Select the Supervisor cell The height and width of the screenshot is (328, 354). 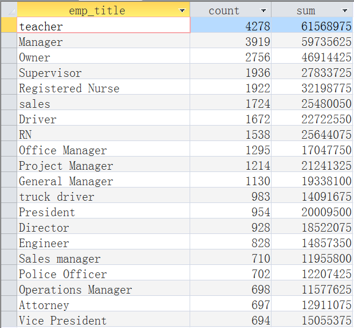click(x=104, y=72)
